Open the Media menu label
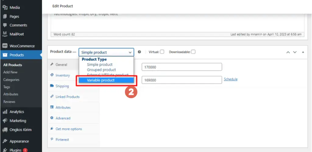This screenshot has width=312, height=152. (15, 8)
